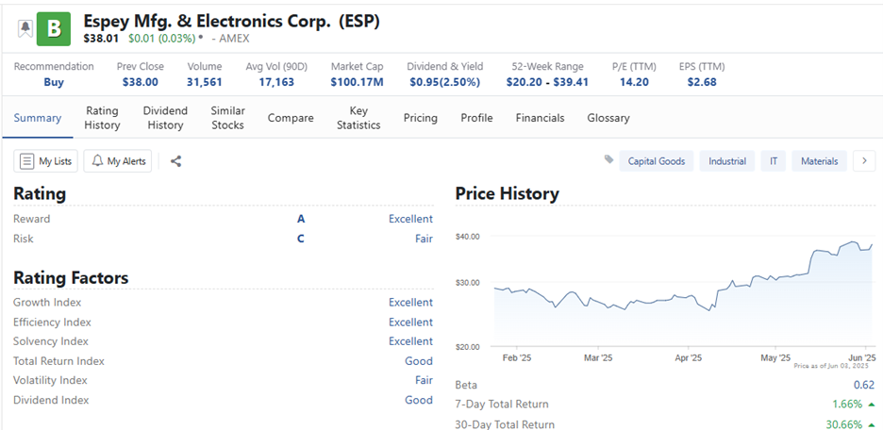The height and width of the screenshot is (430, 883).
Task: Switch to the Rating History tab
Action: (103, 118)
